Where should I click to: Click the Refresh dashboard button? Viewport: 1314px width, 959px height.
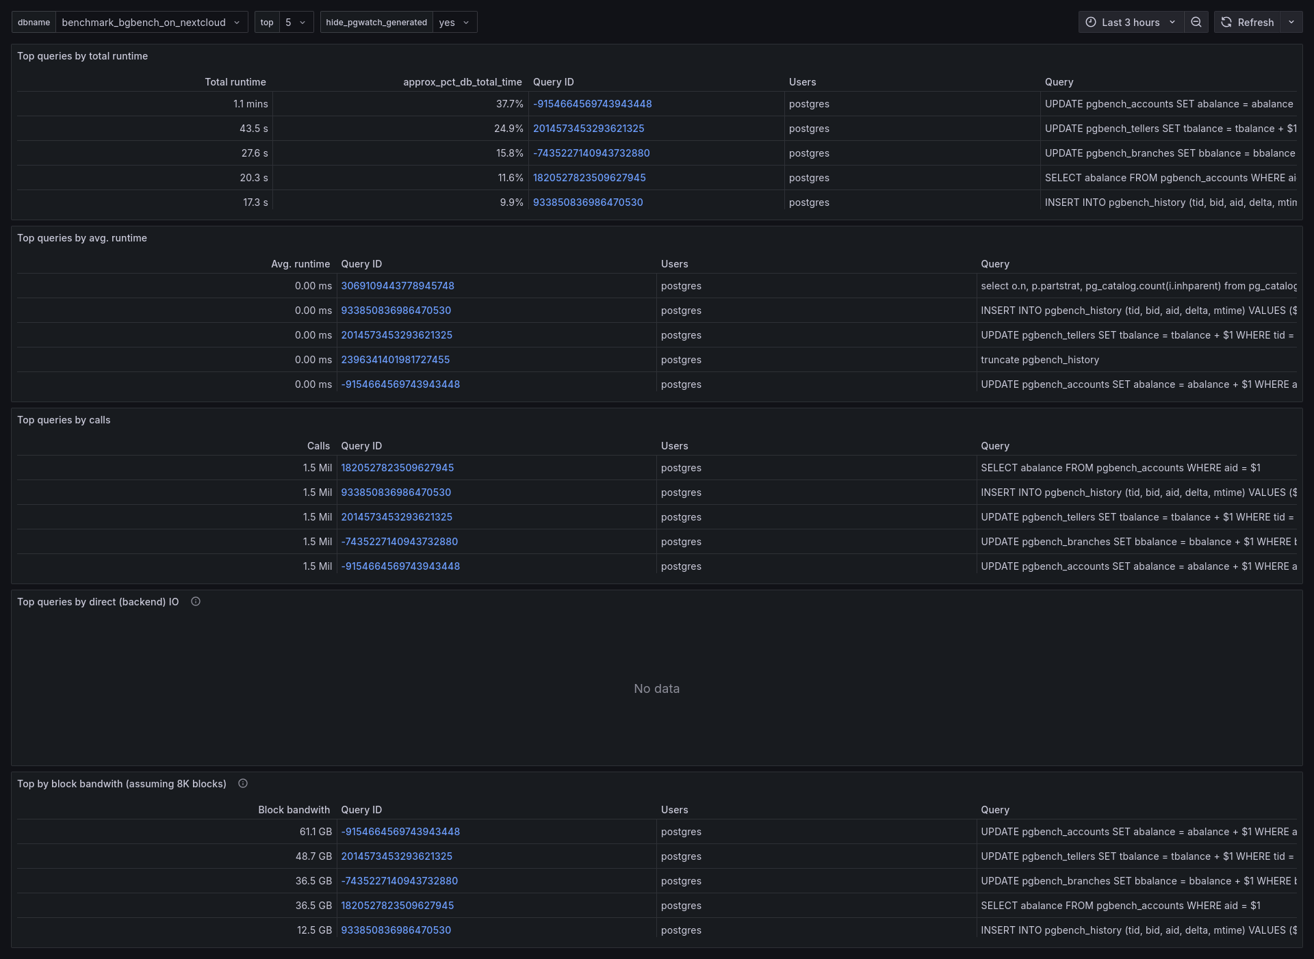point(1248,22)
